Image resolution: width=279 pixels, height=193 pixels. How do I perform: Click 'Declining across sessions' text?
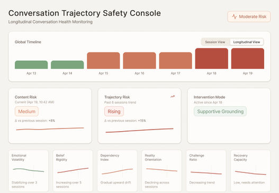157,185
